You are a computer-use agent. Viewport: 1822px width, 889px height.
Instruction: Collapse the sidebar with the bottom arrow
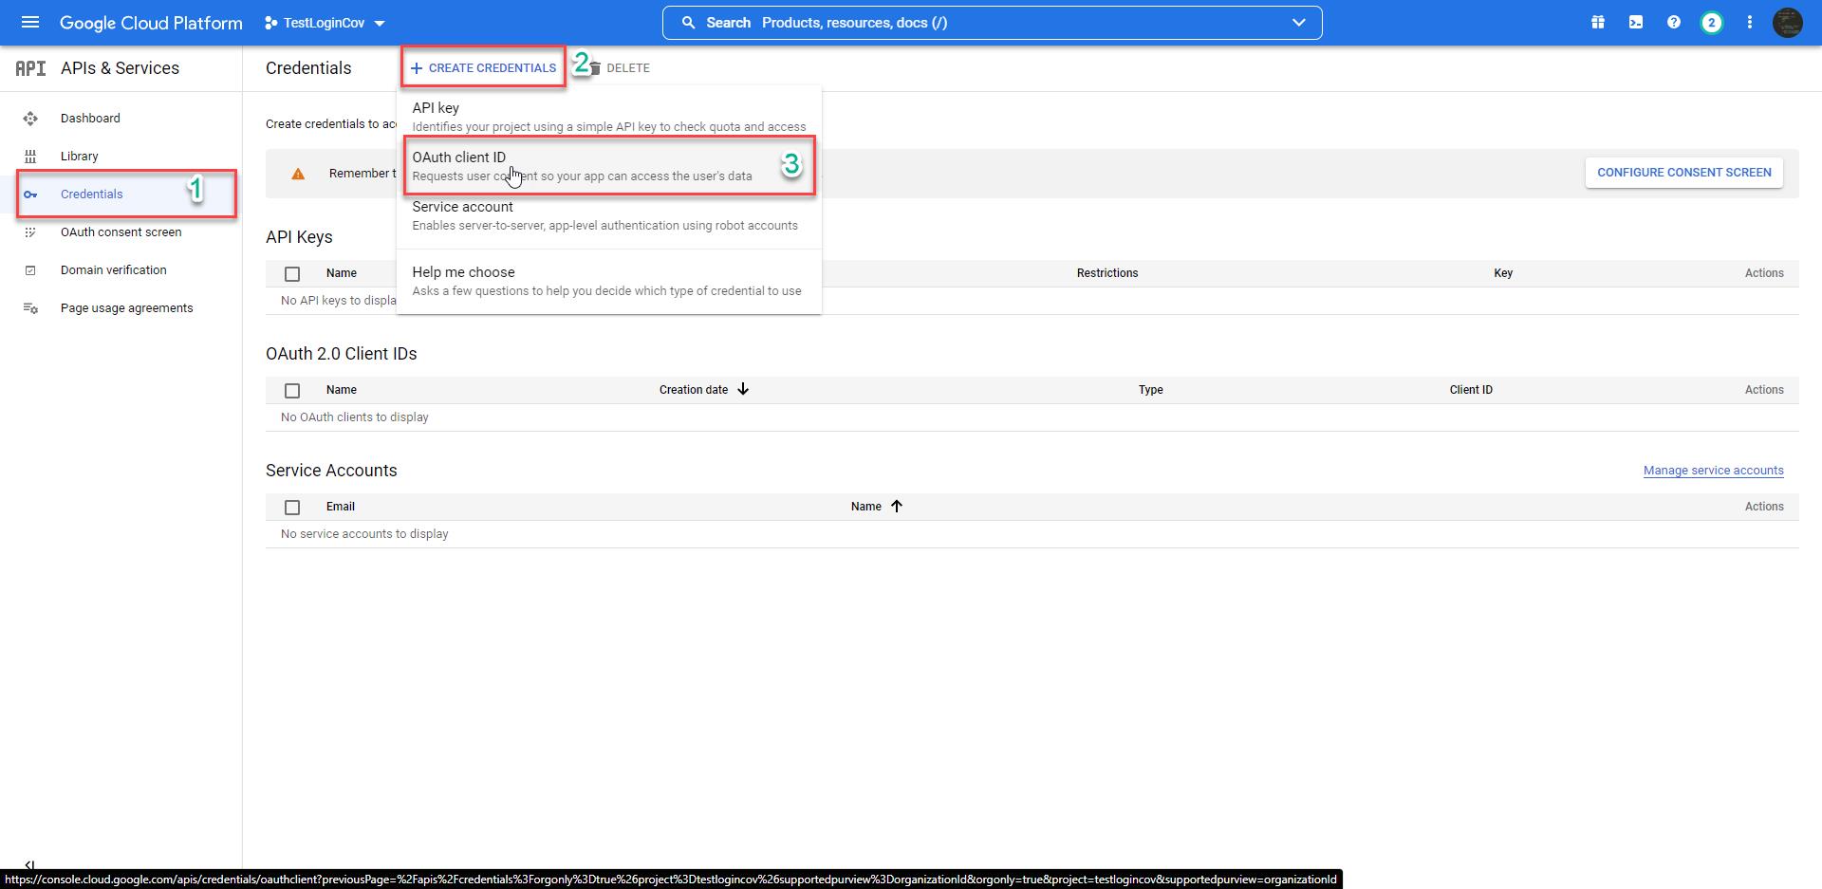tap(30, 864)
